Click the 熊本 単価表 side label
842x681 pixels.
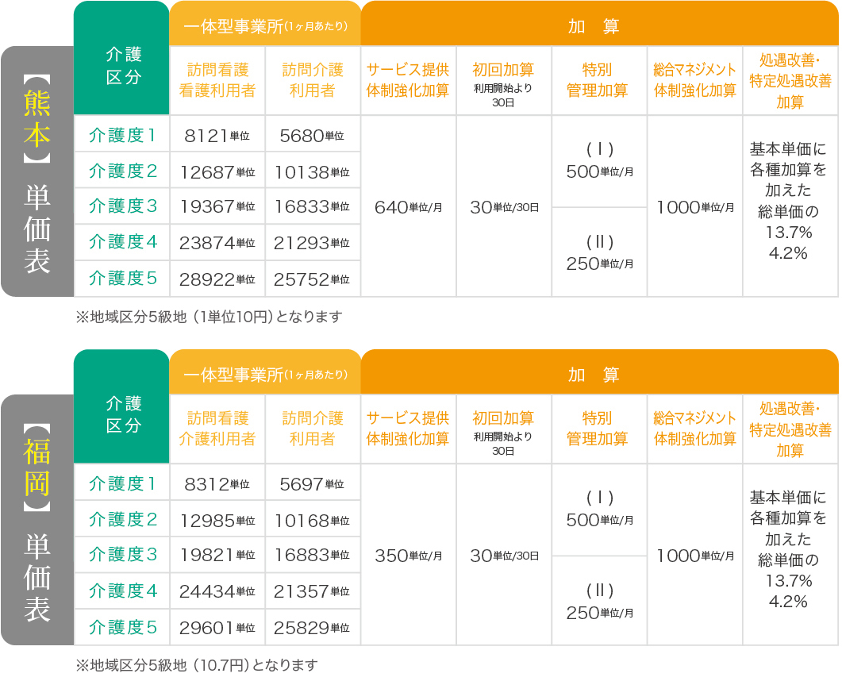point(37,171)
